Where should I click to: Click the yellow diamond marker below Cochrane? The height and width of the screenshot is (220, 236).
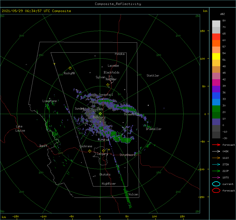click(x=90, y=151)
